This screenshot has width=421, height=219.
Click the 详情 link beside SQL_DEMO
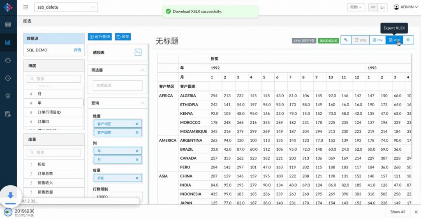[77, 50]
